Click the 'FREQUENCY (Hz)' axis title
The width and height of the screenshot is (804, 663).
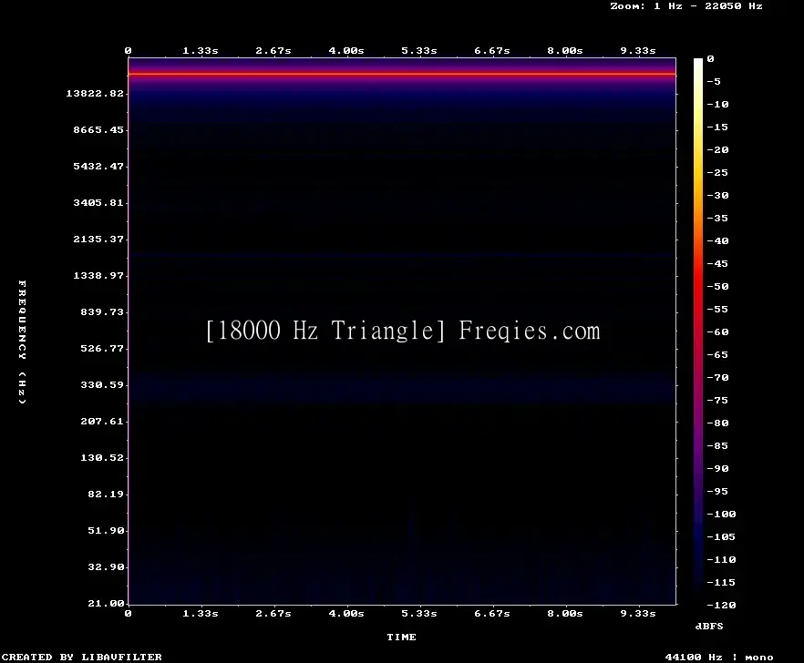click(x=22, y=342)
